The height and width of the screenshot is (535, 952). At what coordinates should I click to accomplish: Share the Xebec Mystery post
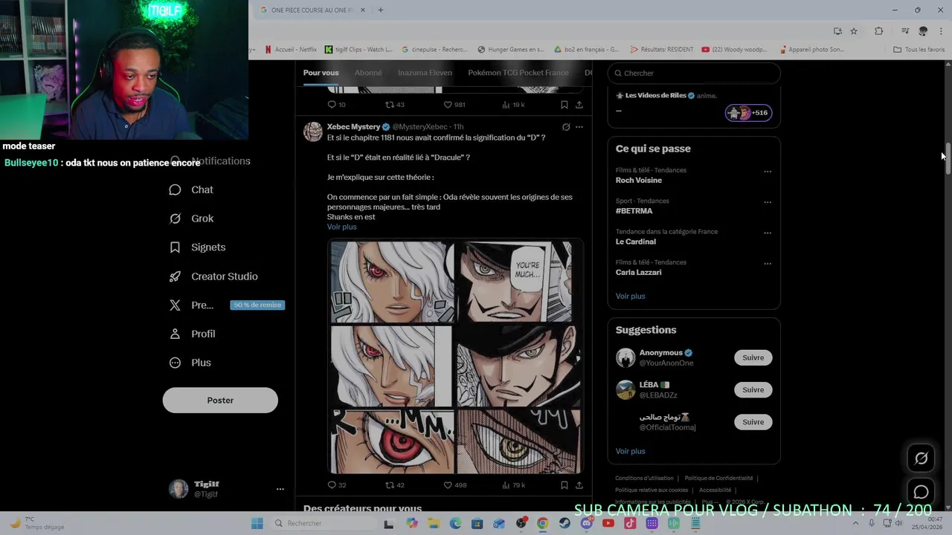coord(579,485)
